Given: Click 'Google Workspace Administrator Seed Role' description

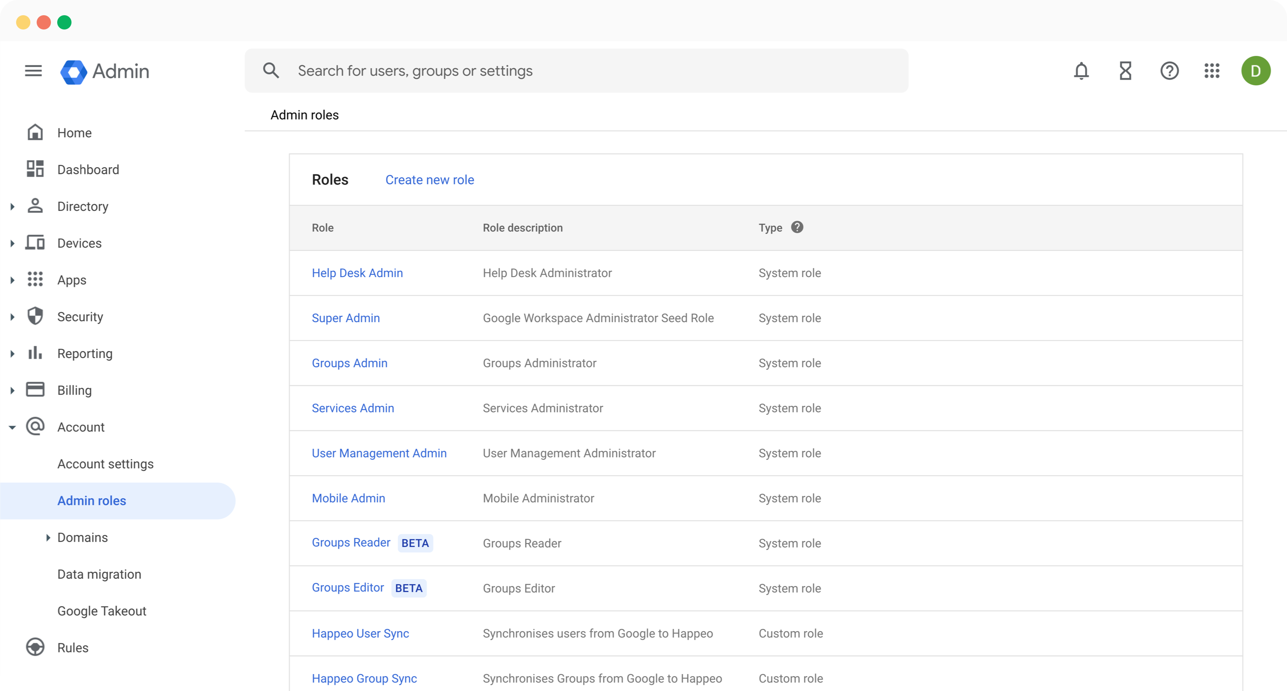Looking at the screenshot, I should click(x=598, y=318).
